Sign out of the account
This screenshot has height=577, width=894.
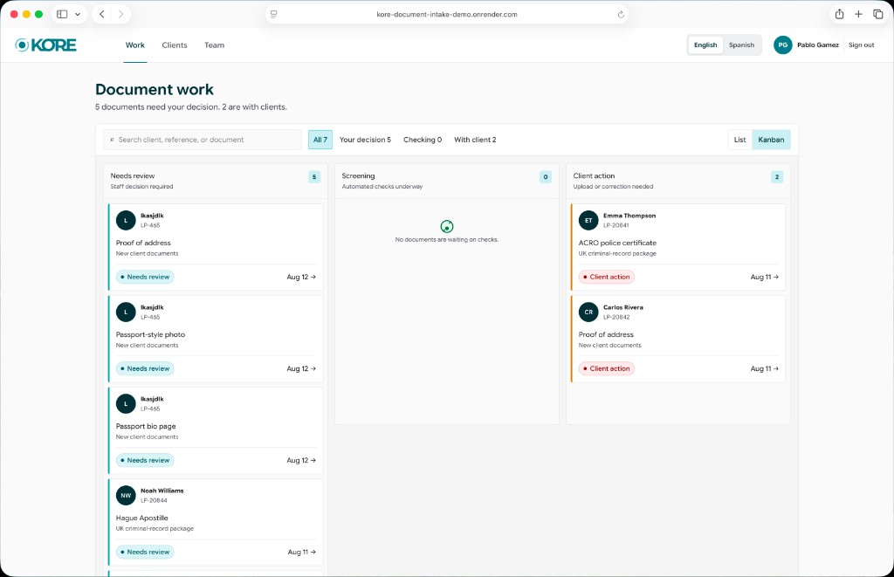point(861,45)
